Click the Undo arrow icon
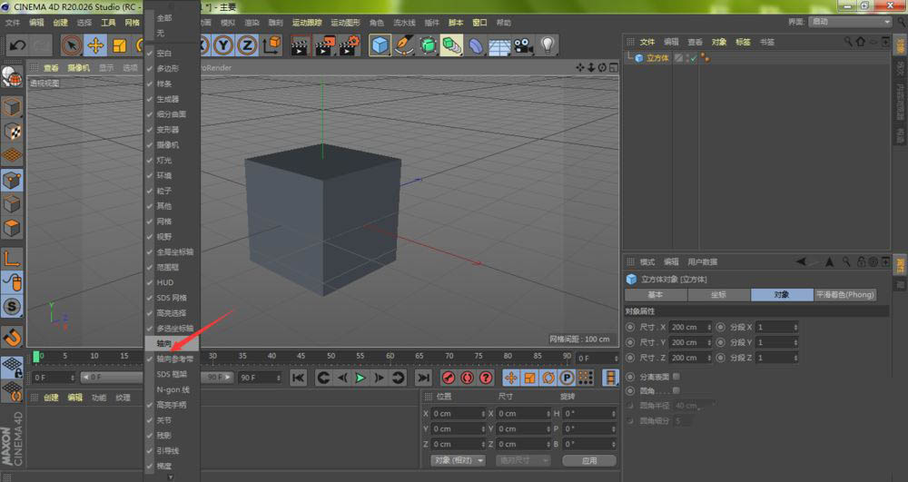 pos(16,45)
